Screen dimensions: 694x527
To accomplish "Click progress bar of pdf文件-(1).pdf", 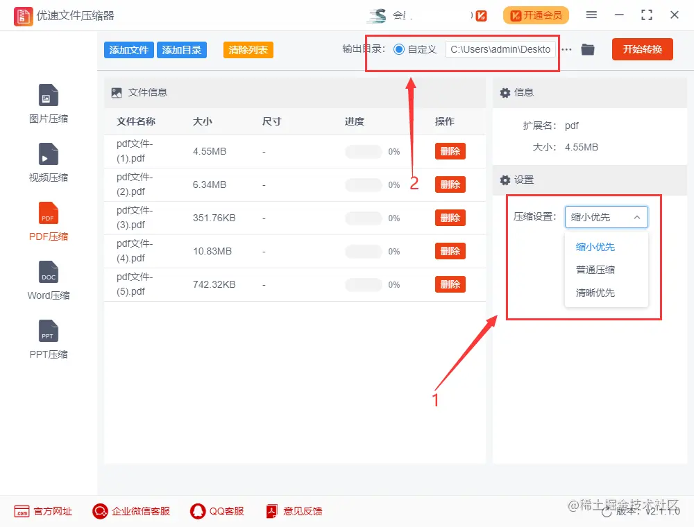I will [364, 152].
